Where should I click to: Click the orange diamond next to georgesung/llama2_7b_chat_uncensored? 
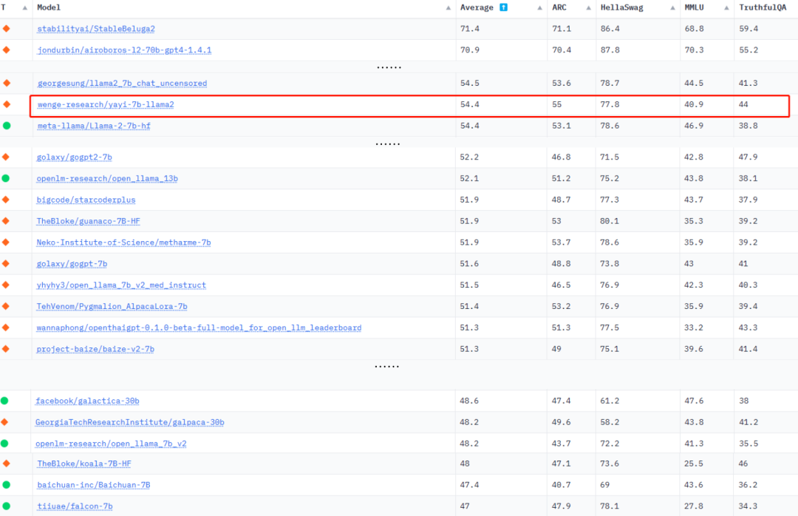pos(7,83)
